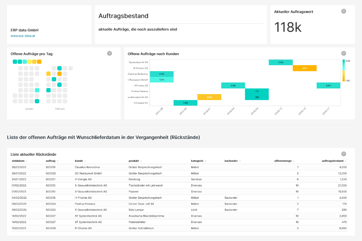The width and height of the screenshot is (362, 241).
Task: Open the menu icon on Offene Aufträge pro Tag panel
Action: 110,53
